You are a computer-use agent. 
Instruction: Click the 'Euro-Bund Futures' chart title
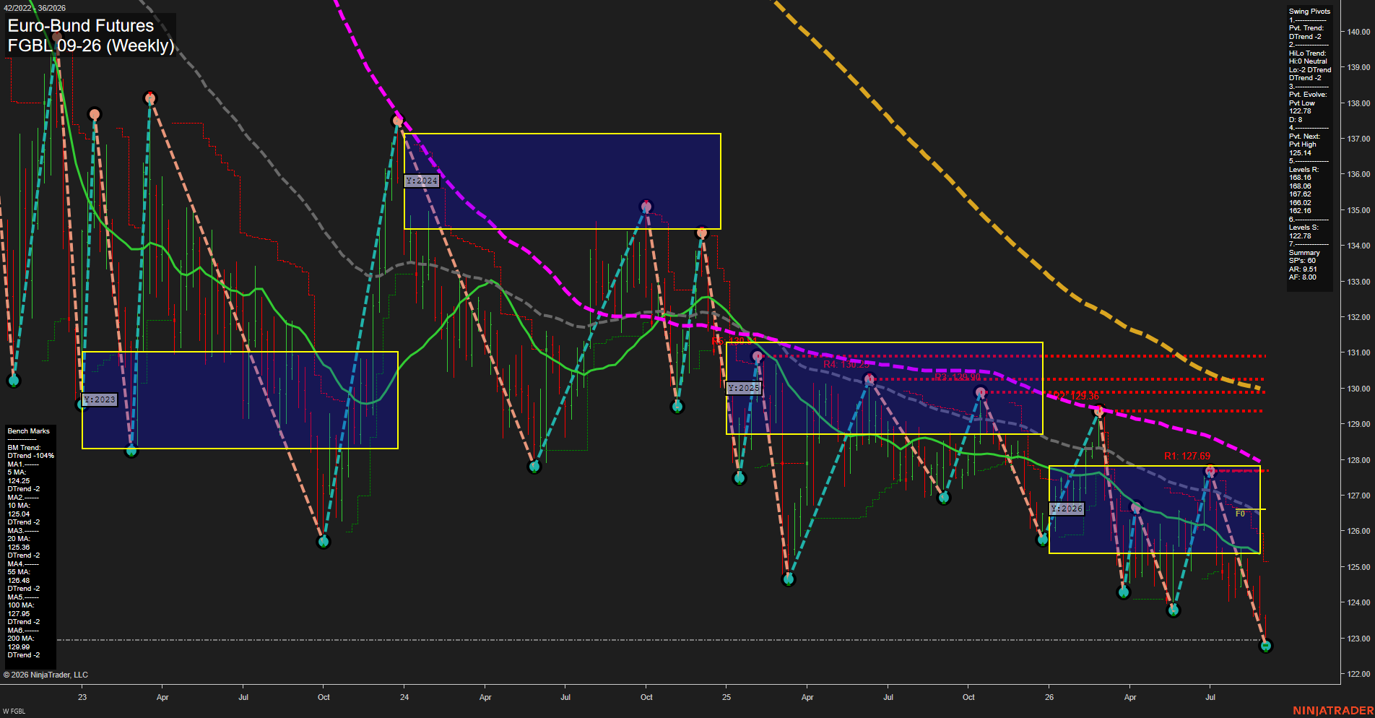click(81, 26)
